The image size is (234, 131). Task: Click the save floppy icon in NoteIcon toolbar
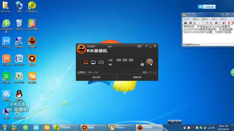185,23
